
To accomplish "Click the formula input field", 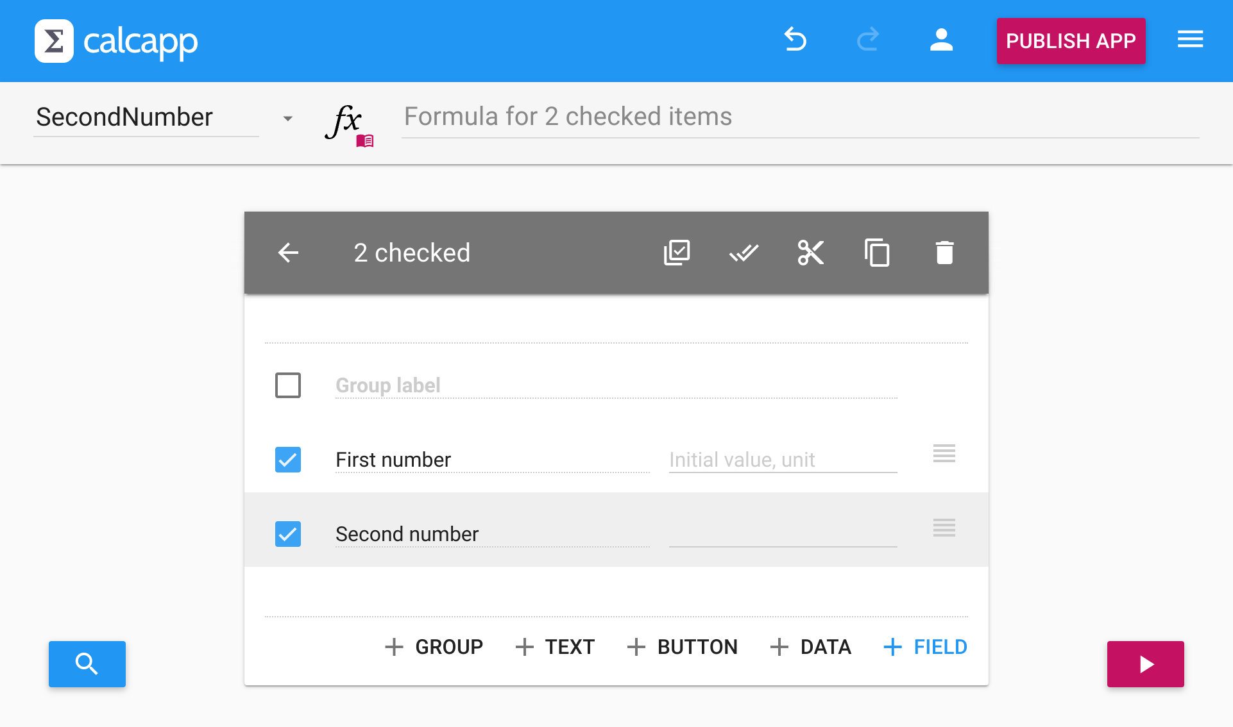I will (799, 117).
